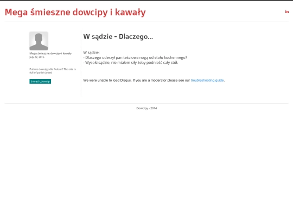This screenshot has width=293, height=219.
Task: Click the 'W sądzie:' opening line
Action: click(x=91, y=52)
